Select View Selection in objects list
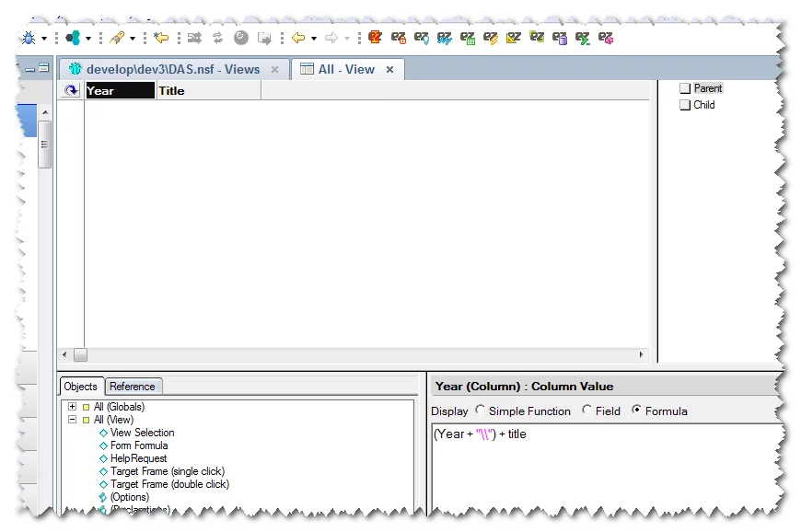 pos(142,433)
